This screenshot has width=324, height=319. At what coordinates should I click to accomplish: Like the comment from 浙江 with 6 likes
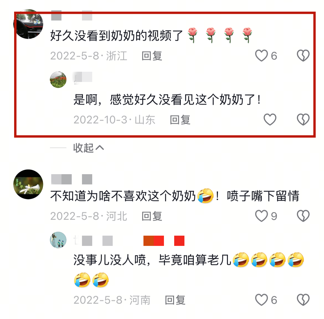click(261, 56)
